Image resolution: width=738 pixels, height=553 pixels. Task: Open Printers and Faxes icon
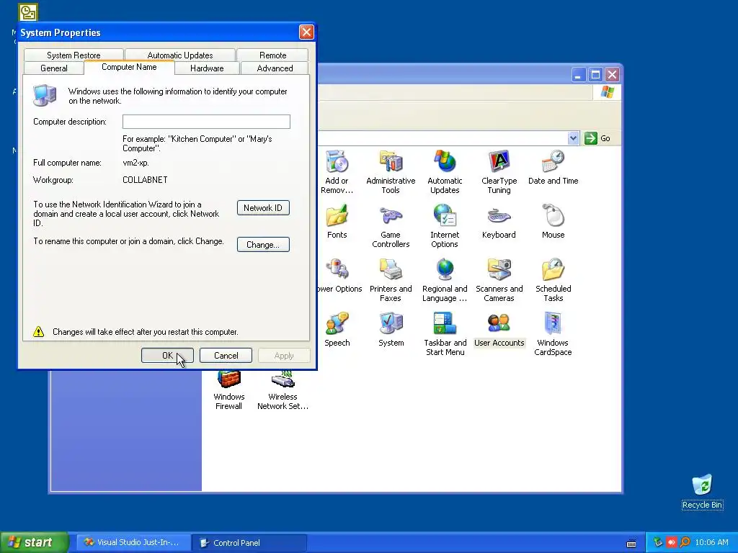tap(391, 280)
